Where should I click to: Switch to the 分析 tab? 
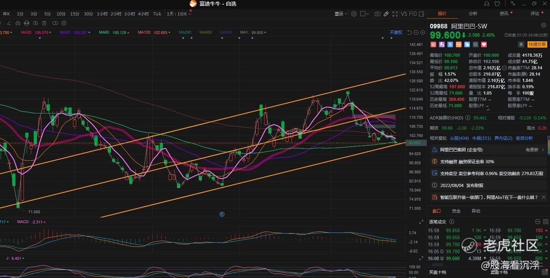[x=473, y=14]
